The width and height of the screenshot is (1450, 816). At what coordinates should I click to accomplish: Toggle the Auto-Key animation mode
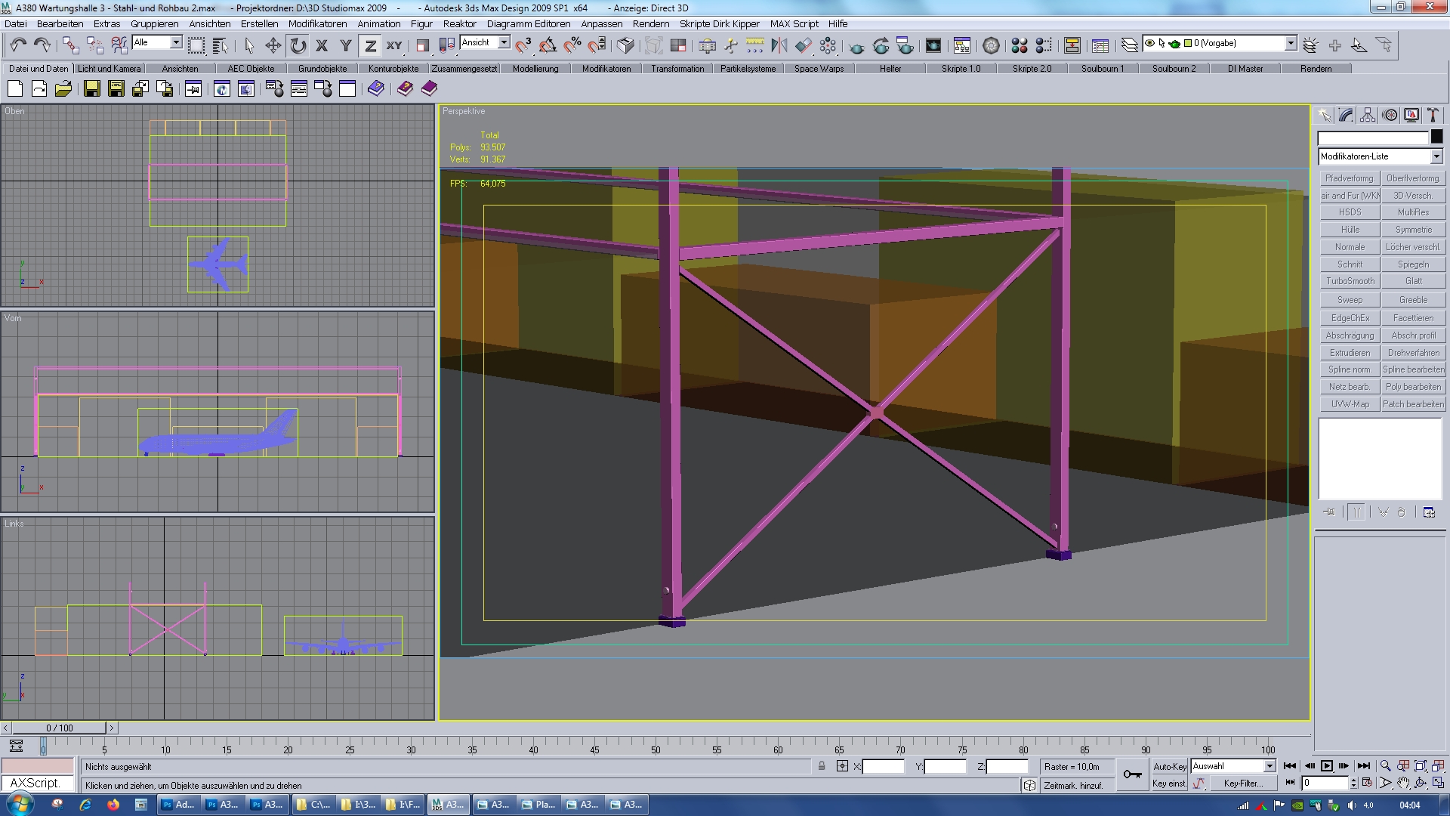(x=1169, y=766)
